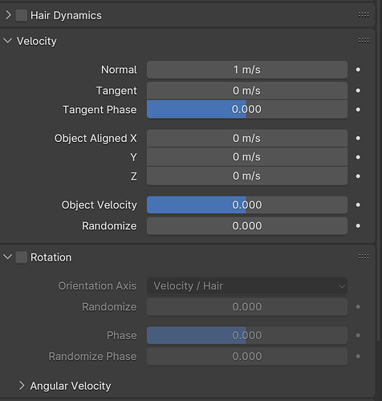Viewport: 382px width, 401px height.
Task: Expand the Angular Velocity subpanel
Action: tap(22, 386)
